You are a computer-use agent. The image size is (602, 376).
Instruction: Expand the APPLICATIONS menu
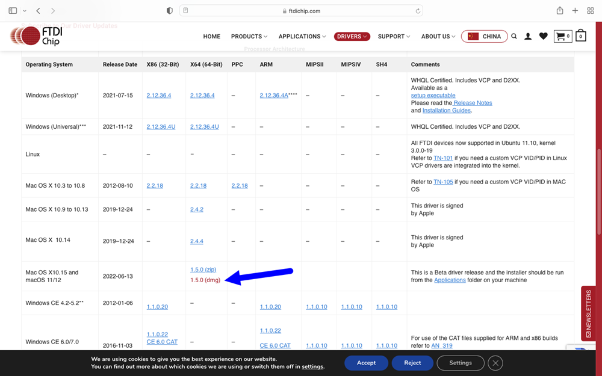click(302, 37)
